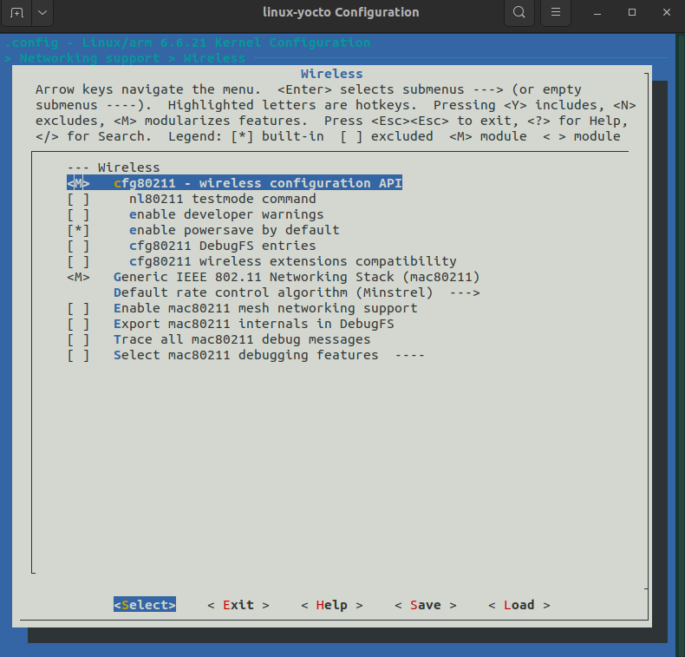Select Generic IEEE 802.11 Networking Stack entry

click(296, 277)
